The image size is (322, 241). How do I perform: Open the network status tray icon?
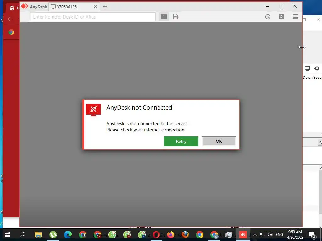point(263,235)
